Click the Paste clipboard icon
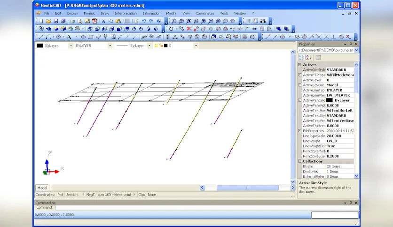The height and width of the screenshot is (227, 393). coord(118,21)
